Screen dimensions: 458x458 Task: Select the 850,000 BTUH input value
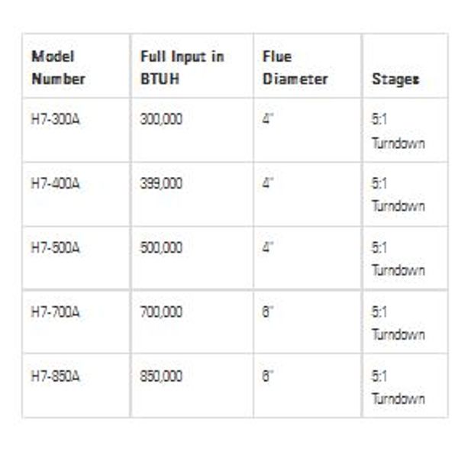pyautogui.click(x=161, y=376)
